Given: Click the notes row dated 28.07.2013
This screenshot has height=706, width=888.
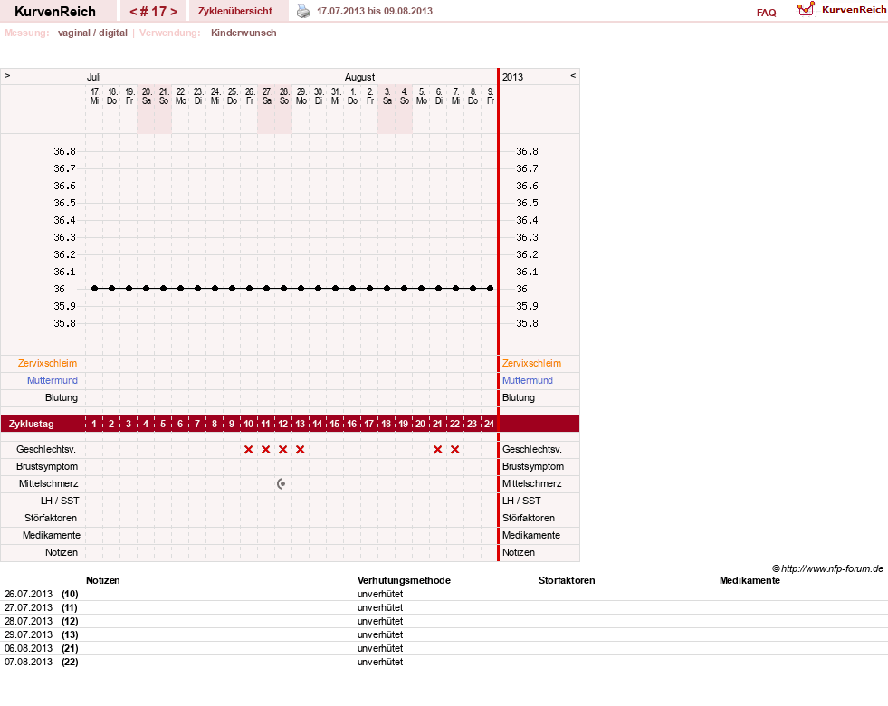Looking at the screenshot, I should [x=444, y=621].
